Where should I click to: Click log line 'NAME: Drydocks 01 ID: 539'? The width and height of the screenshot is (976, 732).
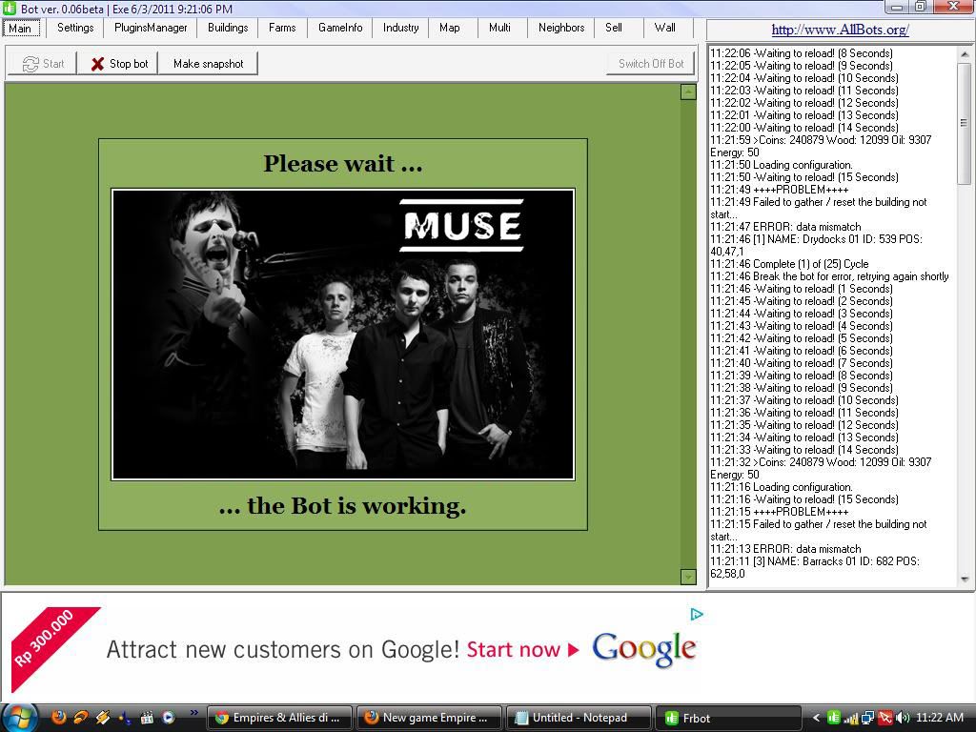(817, 245)
